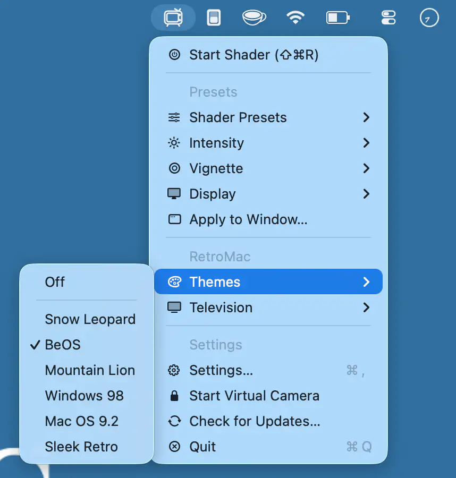Quit the app from the menu
Screen dimensions: 456x478
point(268,447)
